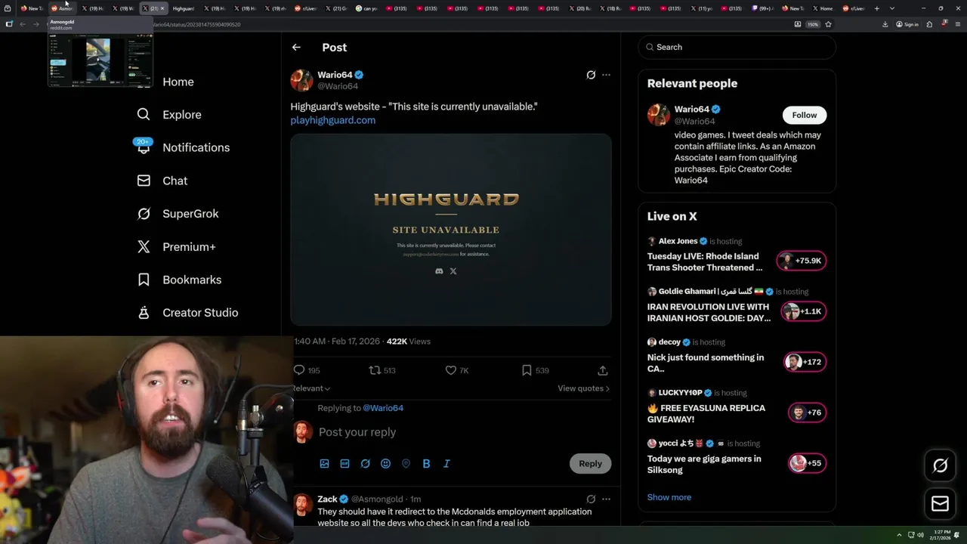The image size is (967, 544).
Task: Click Wario64's avatar on the post
Action: (x=301, y=80)
